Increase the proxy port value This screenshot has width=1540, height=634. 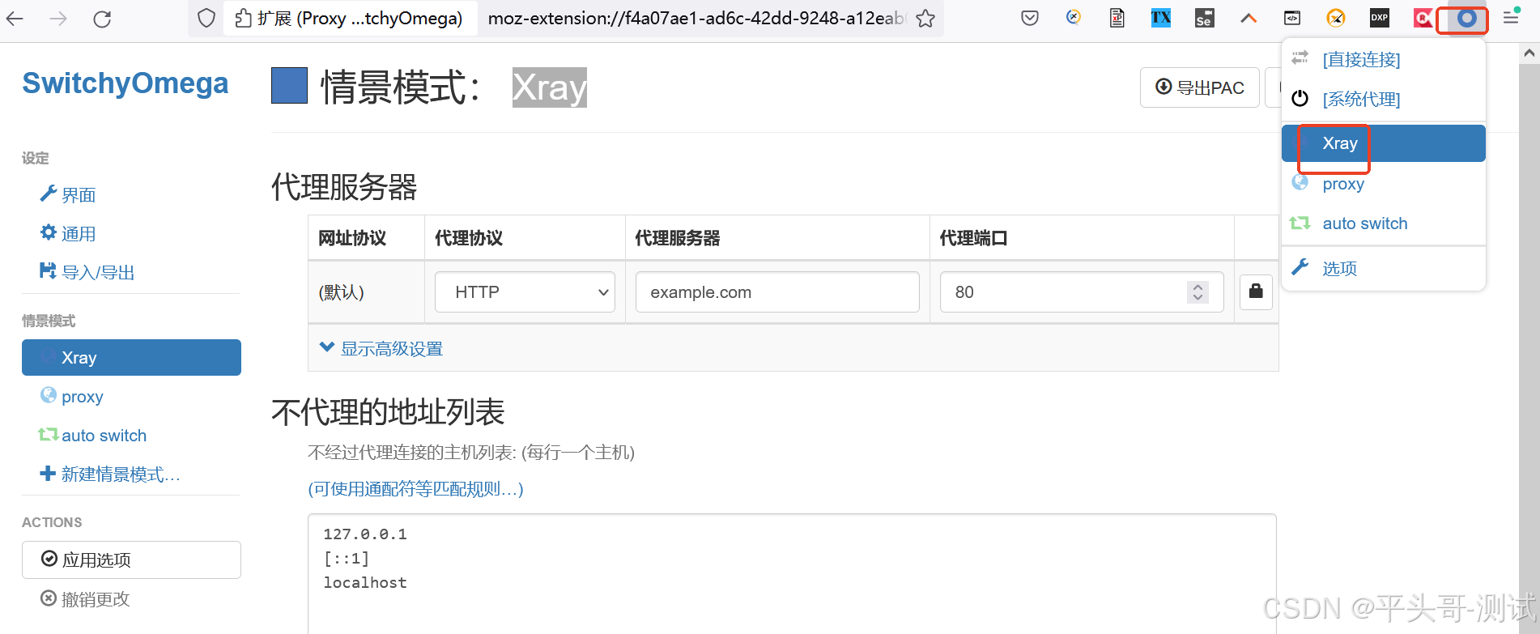[1198, 286]
